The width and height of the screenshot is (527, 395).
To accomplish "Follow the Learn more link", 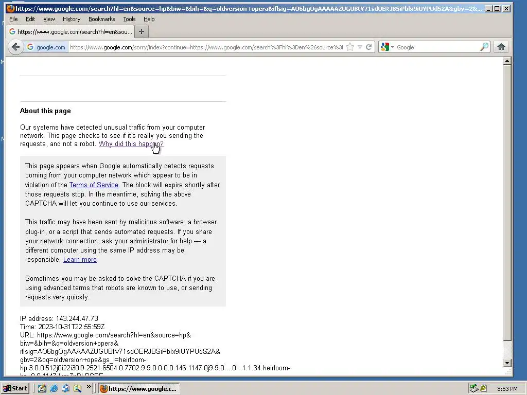I will pos(80,260).
